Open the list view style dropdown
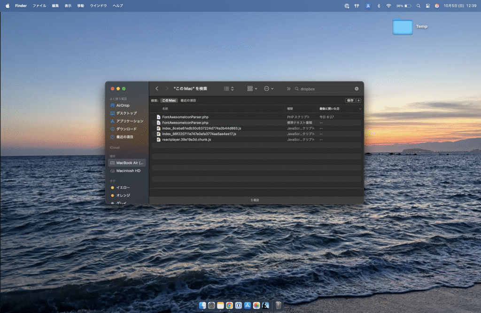This screenshot has height=313, width=481. click(x=229, y=88)
